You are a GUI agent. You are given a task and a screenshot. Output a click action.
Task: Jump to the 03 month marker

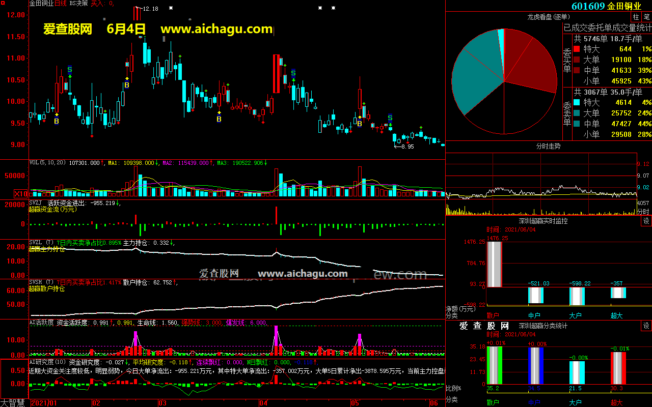(x=162, y=403)
